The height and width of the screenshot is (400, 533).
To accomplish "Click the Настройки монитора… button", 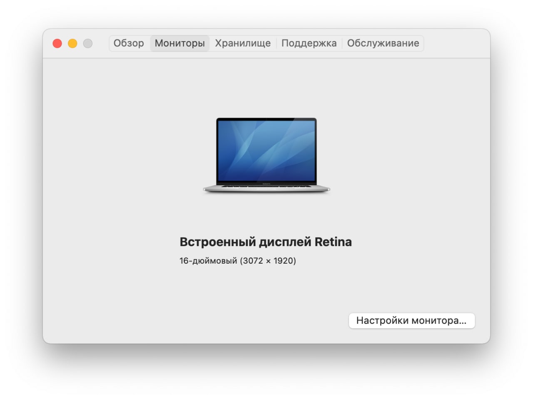I will click(411, 321).
